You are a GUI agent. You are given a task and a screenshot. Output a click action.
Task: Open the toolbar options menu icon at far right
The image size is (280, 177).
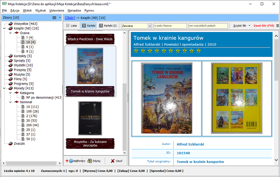278,25
